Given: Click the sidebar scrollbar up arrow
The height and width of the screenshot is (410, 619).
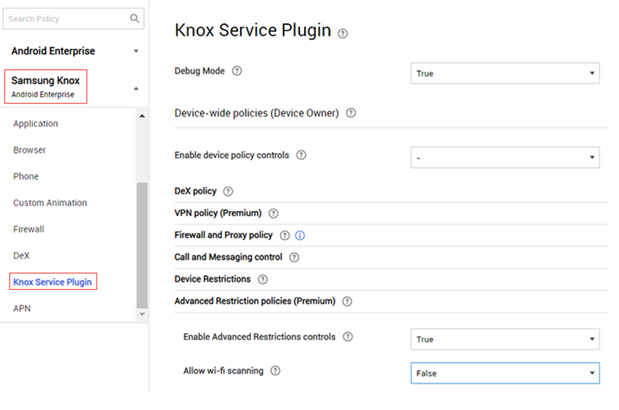Looking at the screenshot, I should pos(142,116).
